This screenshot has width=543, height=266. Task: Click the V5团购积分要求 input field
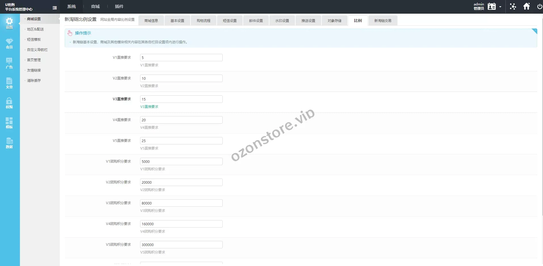point(181,245)
